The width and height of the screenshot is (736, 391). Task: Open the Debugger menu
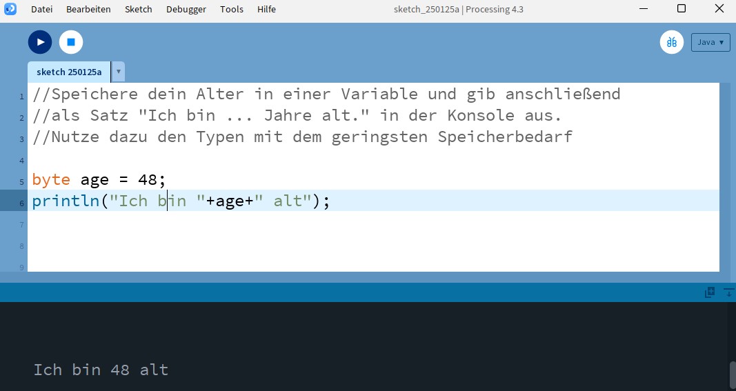coord(186,9)
